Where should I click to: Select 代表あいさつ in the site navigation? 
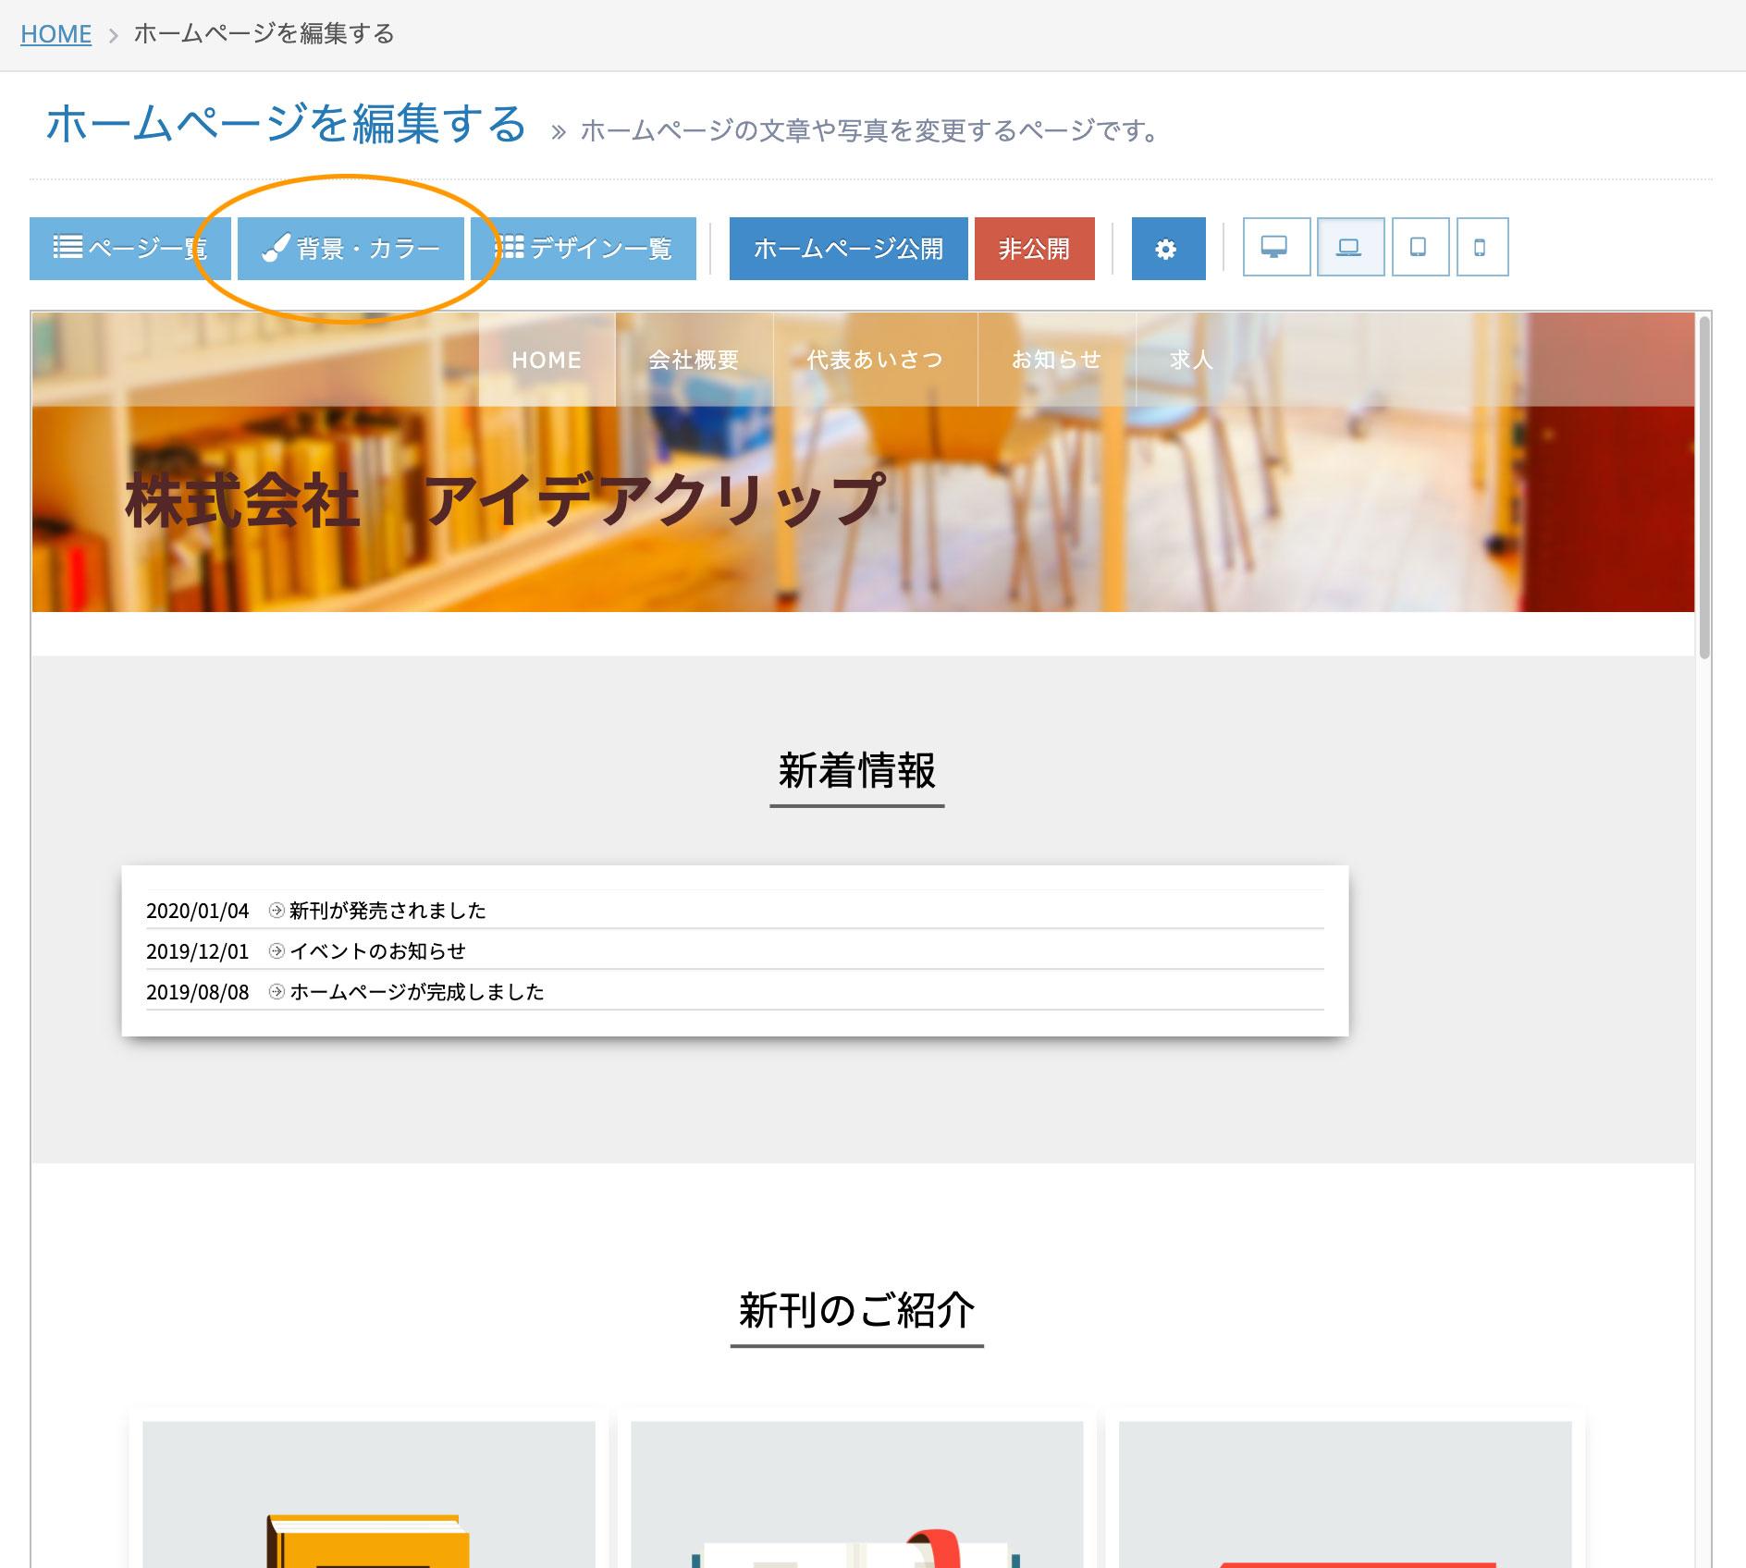pyautogui.click(x=875, y=360)
